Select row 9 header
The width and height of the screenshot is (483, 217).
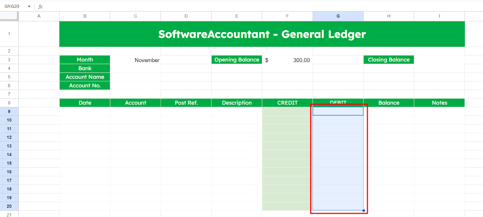(x=9, y=112)
